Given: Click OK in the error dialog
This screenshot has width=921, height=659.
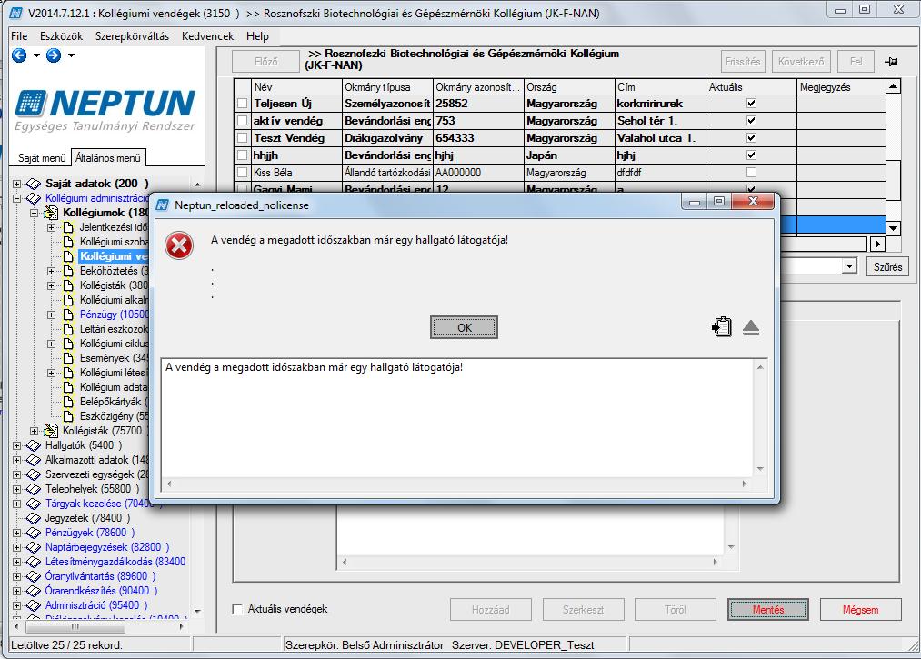Looking at the screenshot, I should (x=464, y=327).
